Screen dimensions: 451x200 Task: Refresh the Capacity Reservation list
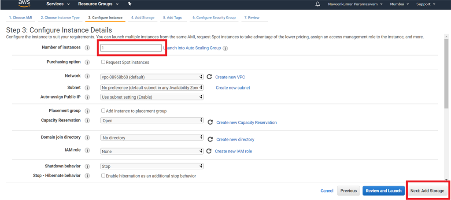pos(210,122)
